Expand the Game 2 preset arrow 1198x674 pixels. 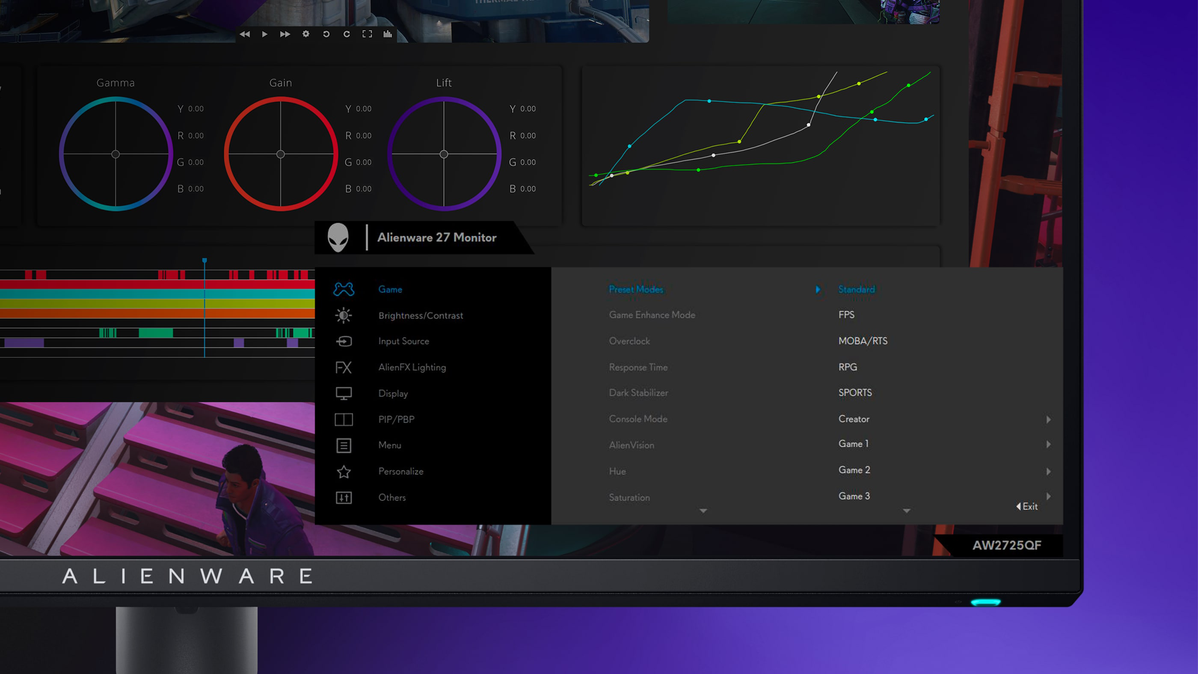(1048, 471)
